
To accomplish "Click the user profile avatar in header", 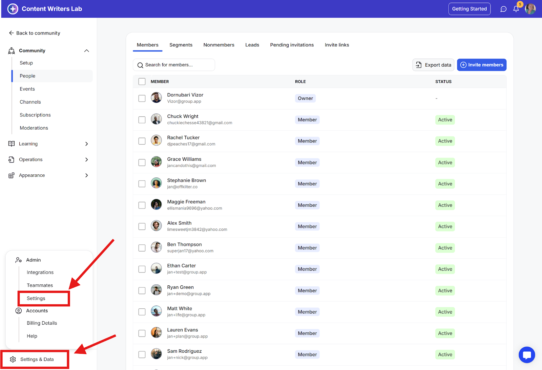I will pyautogui.click(x=530, y=9).
